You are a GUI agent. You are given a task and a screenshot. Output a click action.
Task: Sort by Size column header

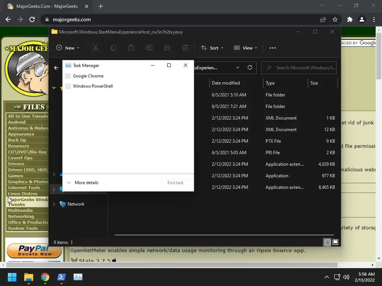point(314,83)
